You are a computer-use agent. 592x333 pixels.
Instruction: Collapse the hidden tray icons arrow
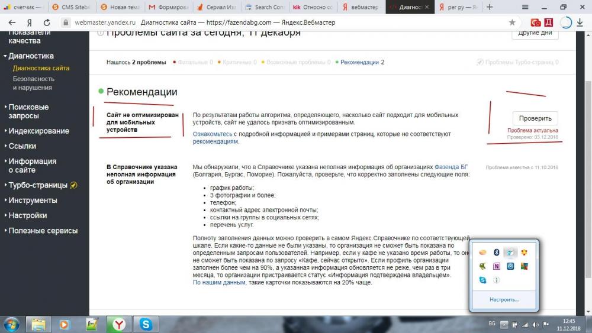coord(503,324)
